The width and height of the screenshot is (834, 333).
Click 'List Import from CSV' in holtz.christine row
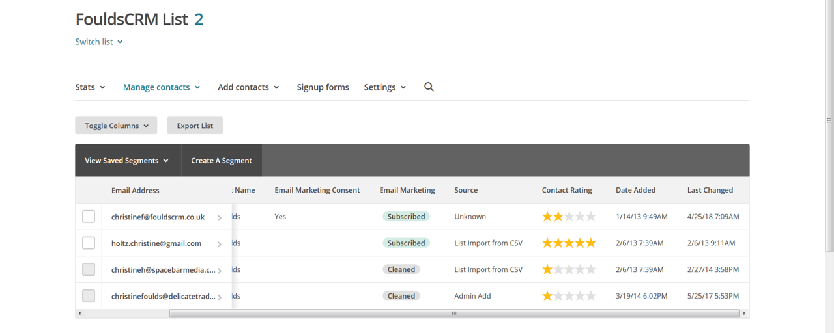488,243
